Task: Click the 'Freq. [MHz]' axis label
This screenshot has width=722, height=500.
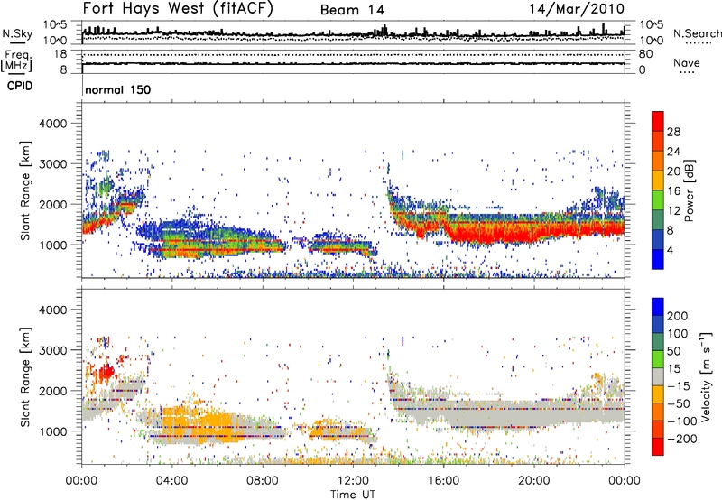Action: pyautogui.click(x=16, y=60)
